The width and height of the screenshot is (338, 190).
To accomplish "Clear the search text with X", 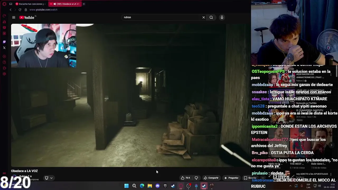I will (204, 17).
